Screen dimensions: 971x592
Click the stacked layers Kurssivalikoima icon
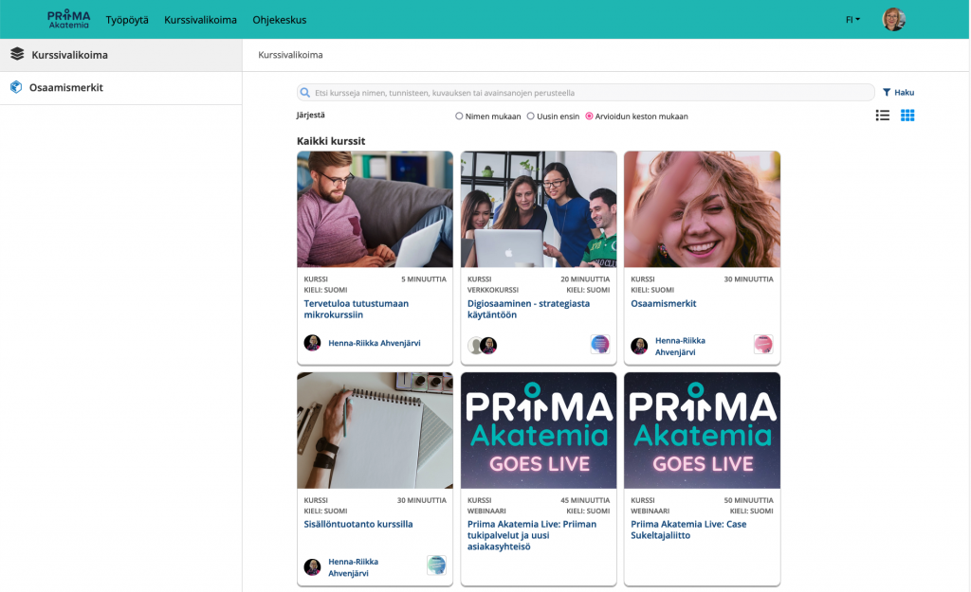[17, 54]
